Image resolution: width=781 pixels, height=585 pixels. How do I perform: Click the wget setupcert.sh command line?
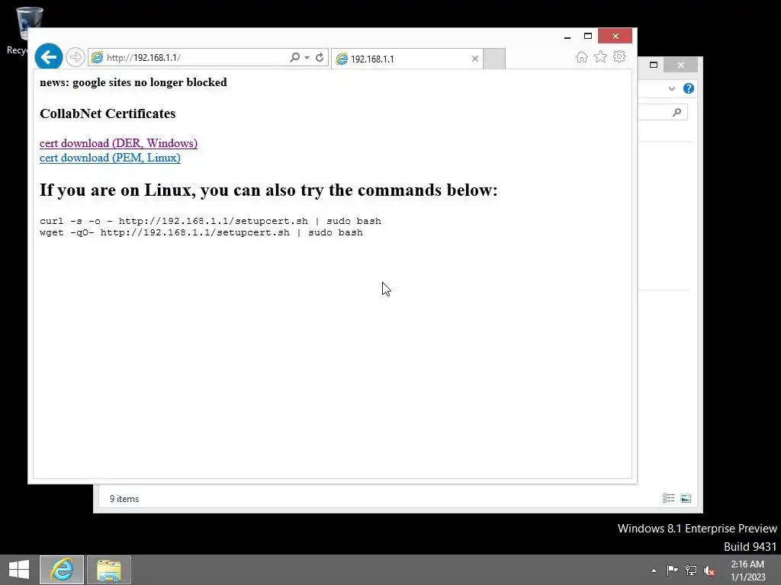[201, 232]
